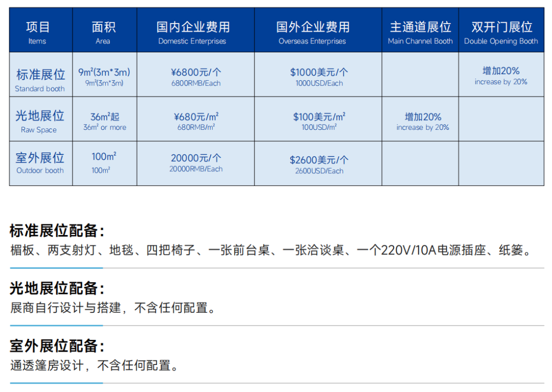Viewport: 552px width, 392px height.
Task: Click the '标准展位配备:' heading
Action: click(57, 231)
